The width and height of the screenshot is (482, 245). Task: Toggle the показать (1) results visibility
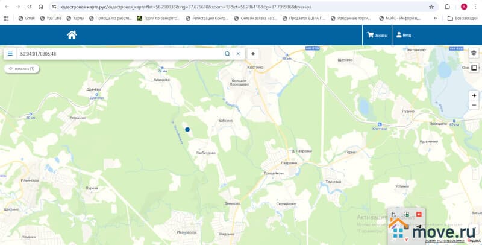tap(21, 69)
